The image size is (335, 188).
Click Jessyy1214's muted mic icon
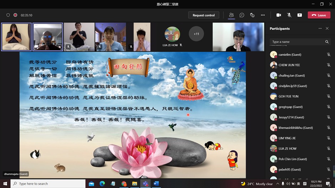pos(329,117)
